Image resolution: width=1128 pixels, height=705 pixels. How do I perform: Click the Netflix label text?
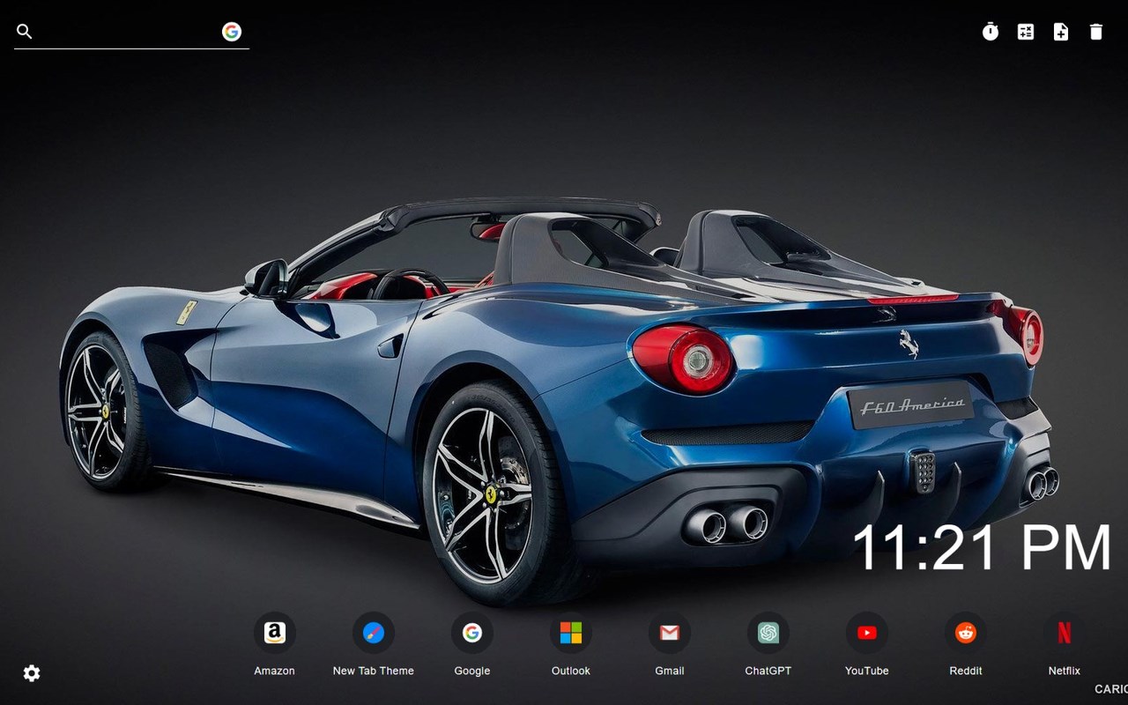[1065, 671]
